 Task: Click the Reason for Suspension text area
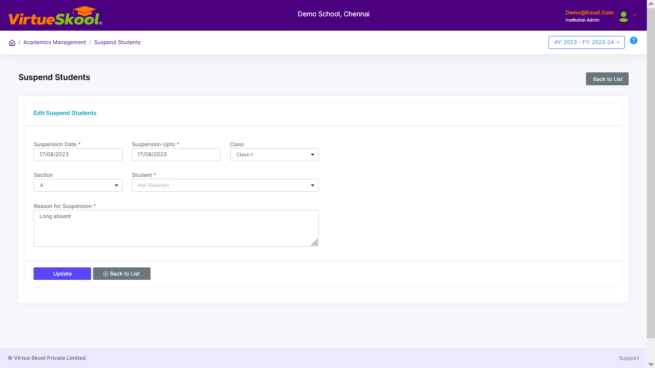pos(176,228)
